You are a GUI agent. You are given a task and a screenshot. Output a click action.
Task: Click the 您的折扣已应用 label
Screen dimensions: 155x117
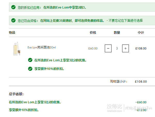pos(29,8)
